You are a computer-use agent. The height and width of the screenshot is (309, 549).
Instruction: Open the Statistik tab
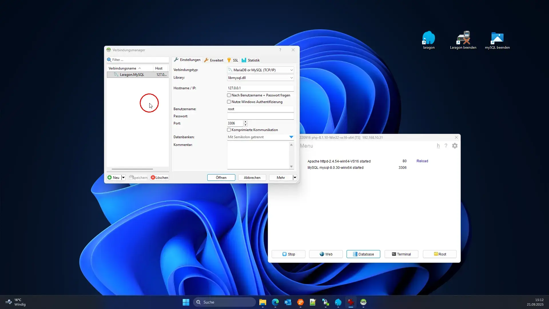(250, 60)
